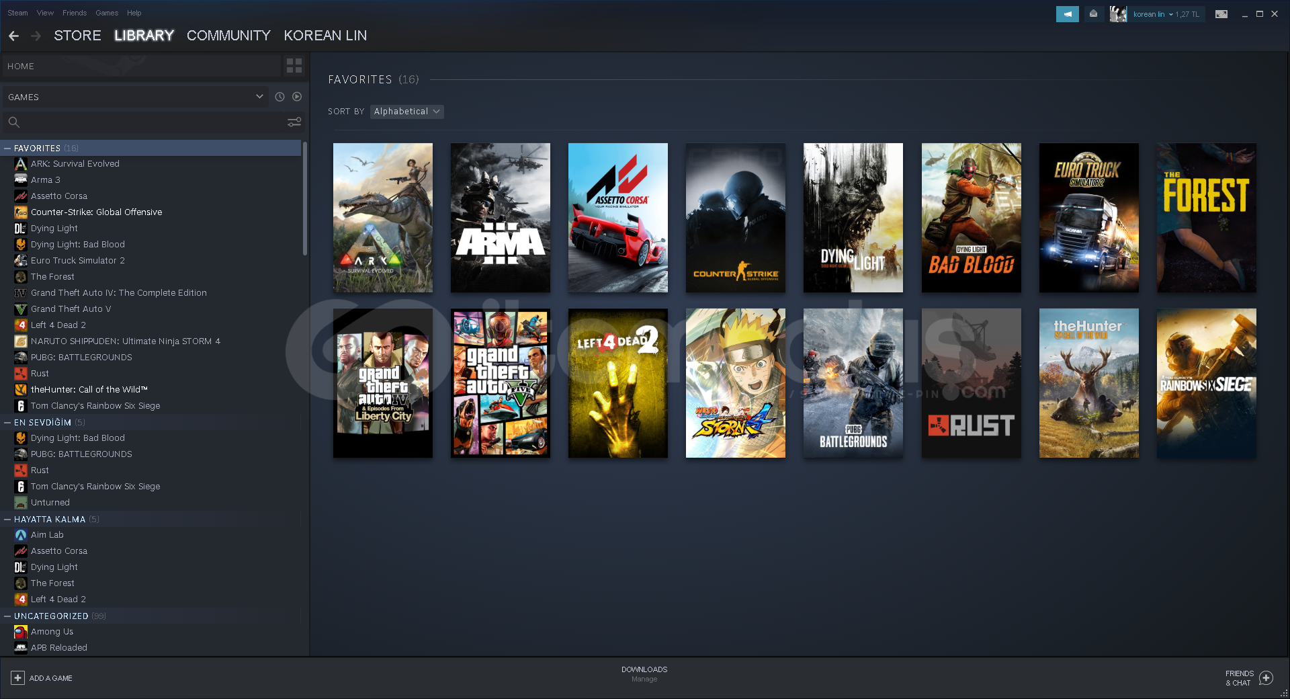Screen dimensions: 1290x699
Task: Collapse the UNCATEGORIZED category
Action: 7,616
